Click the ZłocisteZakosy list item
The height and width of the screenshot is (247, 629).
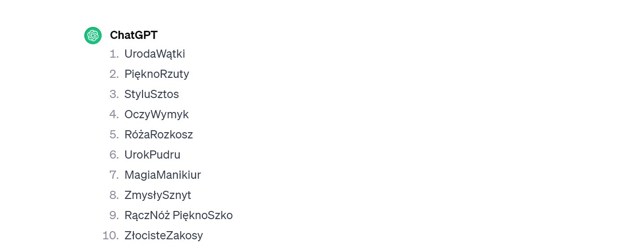(x=163, y=235)
